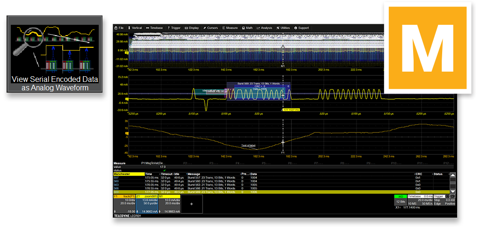This screenshot has width=481, height=234.
Task: Click the cursor crosshair on the top M1 grid
Action: tap(283, 48)
